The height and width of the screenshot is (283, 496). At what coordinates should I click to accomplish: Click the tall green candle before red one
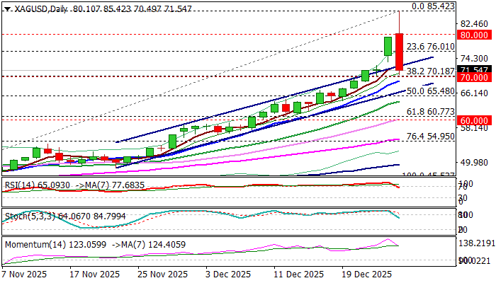click(388, 46)
